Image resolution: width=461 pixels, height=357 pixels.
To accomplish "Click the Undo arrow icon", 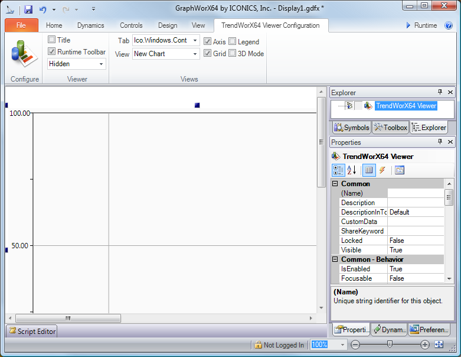I will 43,9.
